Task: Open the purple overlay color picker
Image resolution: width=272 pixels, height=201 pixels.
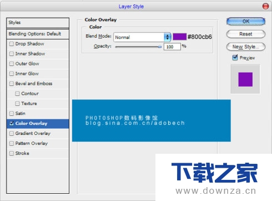Action: [x=179, y=37]
